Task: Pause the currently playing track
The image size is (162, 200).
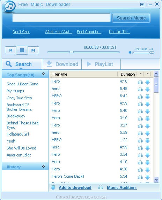Action: click(x=22, y=50)
